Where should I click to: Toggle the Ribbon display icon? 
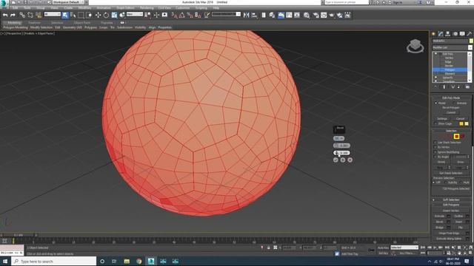pos(281,15)
